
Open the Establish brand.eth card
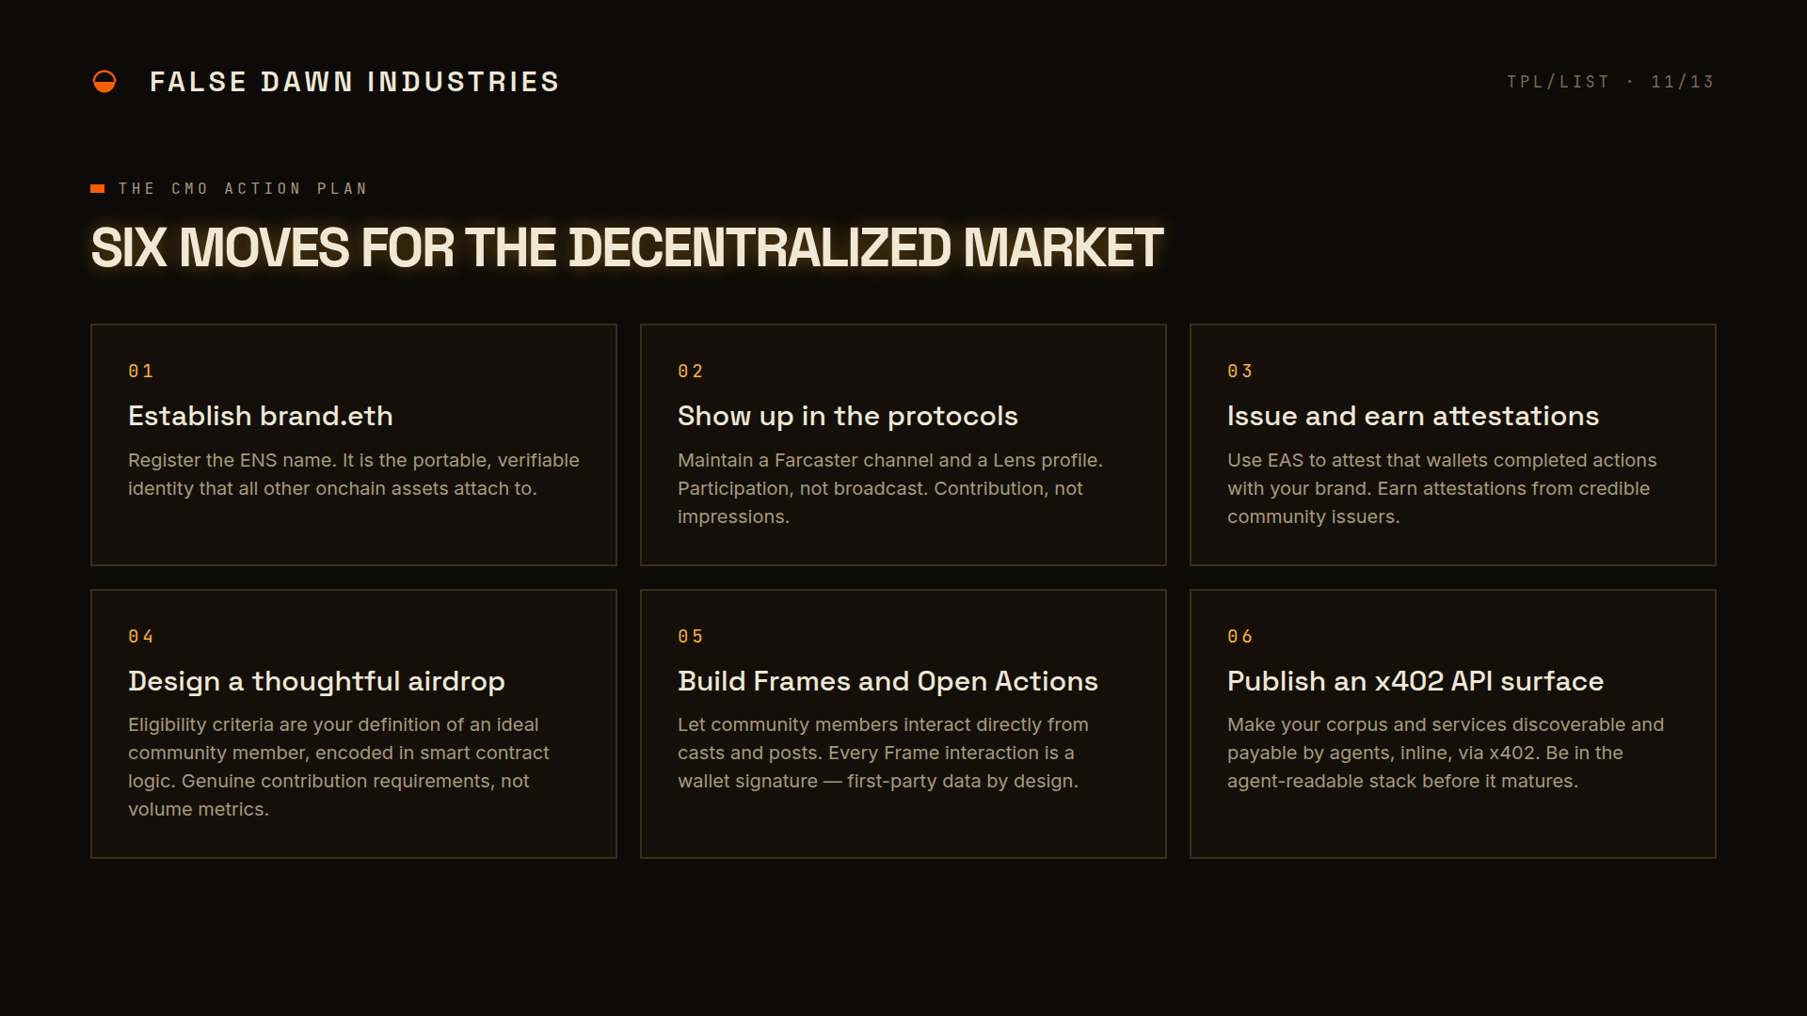coord(354,445)
